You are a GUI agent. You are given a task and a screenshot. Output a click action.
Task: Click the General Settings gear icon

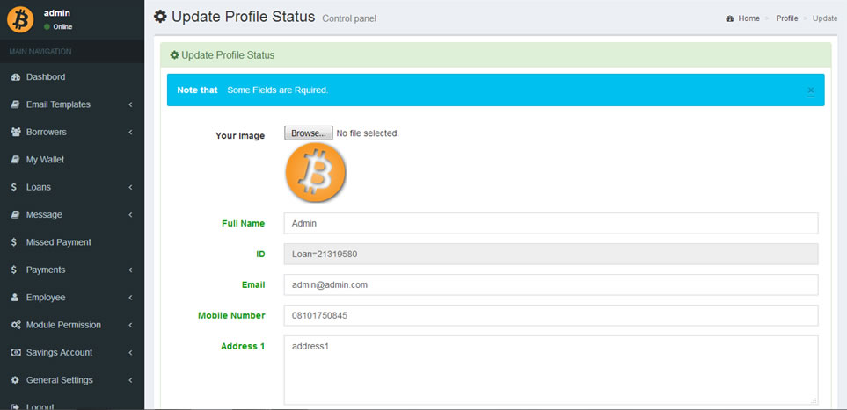(x=16, y=380)
